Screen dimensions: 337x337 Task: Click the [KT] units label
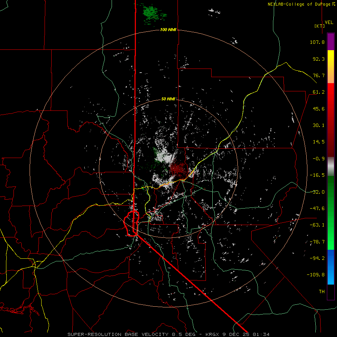click(x=319, y=26)
